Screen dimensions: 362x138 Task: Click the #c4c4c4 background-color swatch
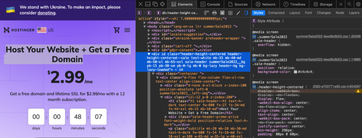295,72
